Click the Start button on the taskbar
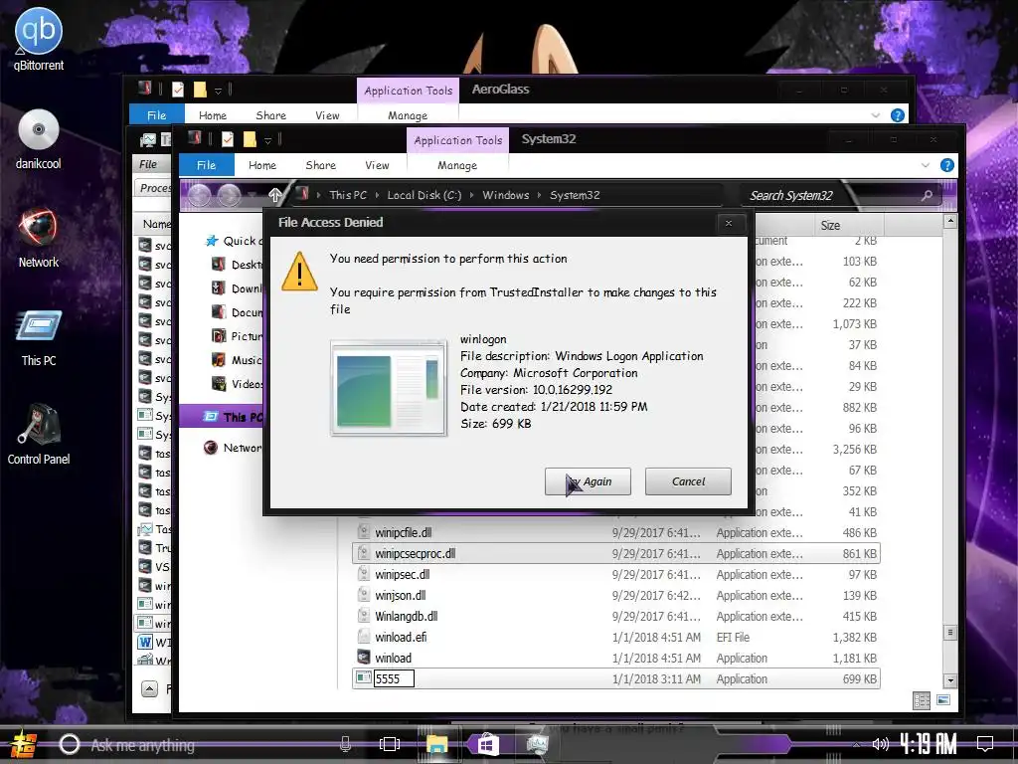Viewport: 1018px width, 764px height. (x=24, y=744)
